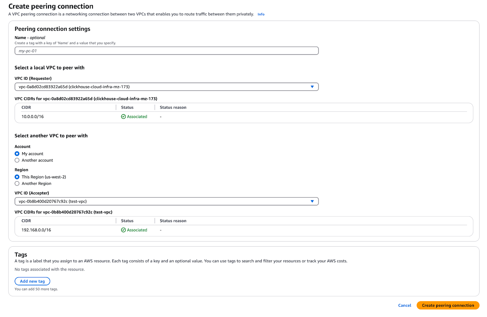Viewport: 487px width, 317px height.
Task: Expand the VPC ID (Accepter) dropdown
Action: point(166,201)
